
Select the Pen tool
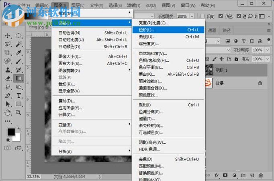(7, 95)
